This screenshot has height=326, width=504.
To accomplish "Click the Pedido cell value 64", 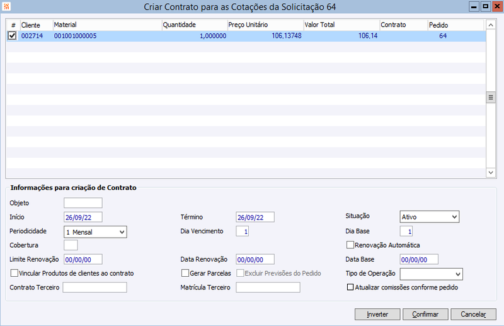I will pyautogui.click(x=443, y=36).
